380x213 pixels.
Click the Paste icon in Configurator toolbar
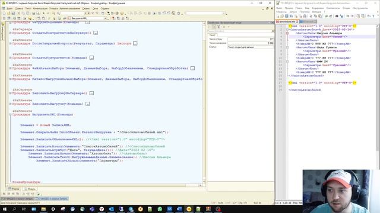click(x=28, y=13)
